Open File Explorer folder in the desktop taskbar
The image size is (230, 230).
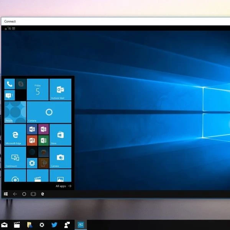(x=30, y=225)
